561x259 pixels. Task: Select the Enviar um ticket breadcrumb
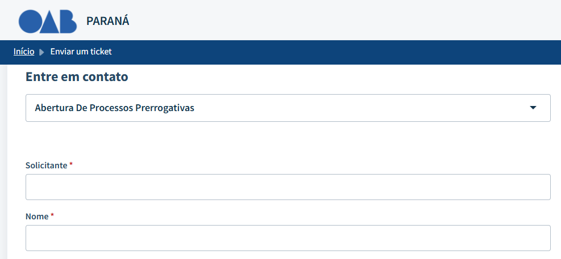81,52
